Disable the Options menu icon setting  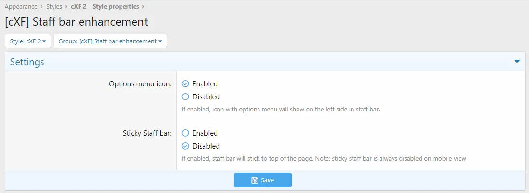point(185,97)
